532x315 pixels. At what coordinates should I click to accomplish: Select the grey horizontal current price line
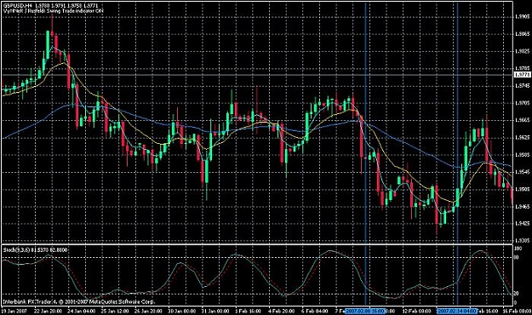(x=258, y=75)
